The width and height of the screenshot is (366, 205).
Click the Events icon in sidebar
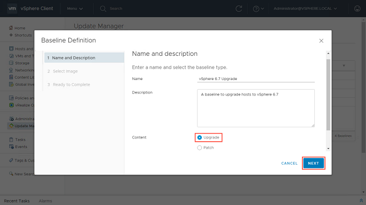11,147
